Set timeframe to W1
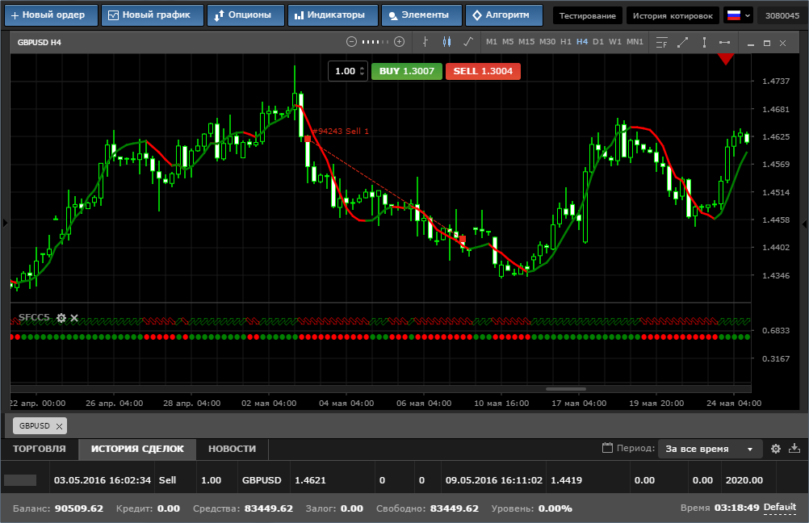809x523 pixels. click(x=615, y=42)
